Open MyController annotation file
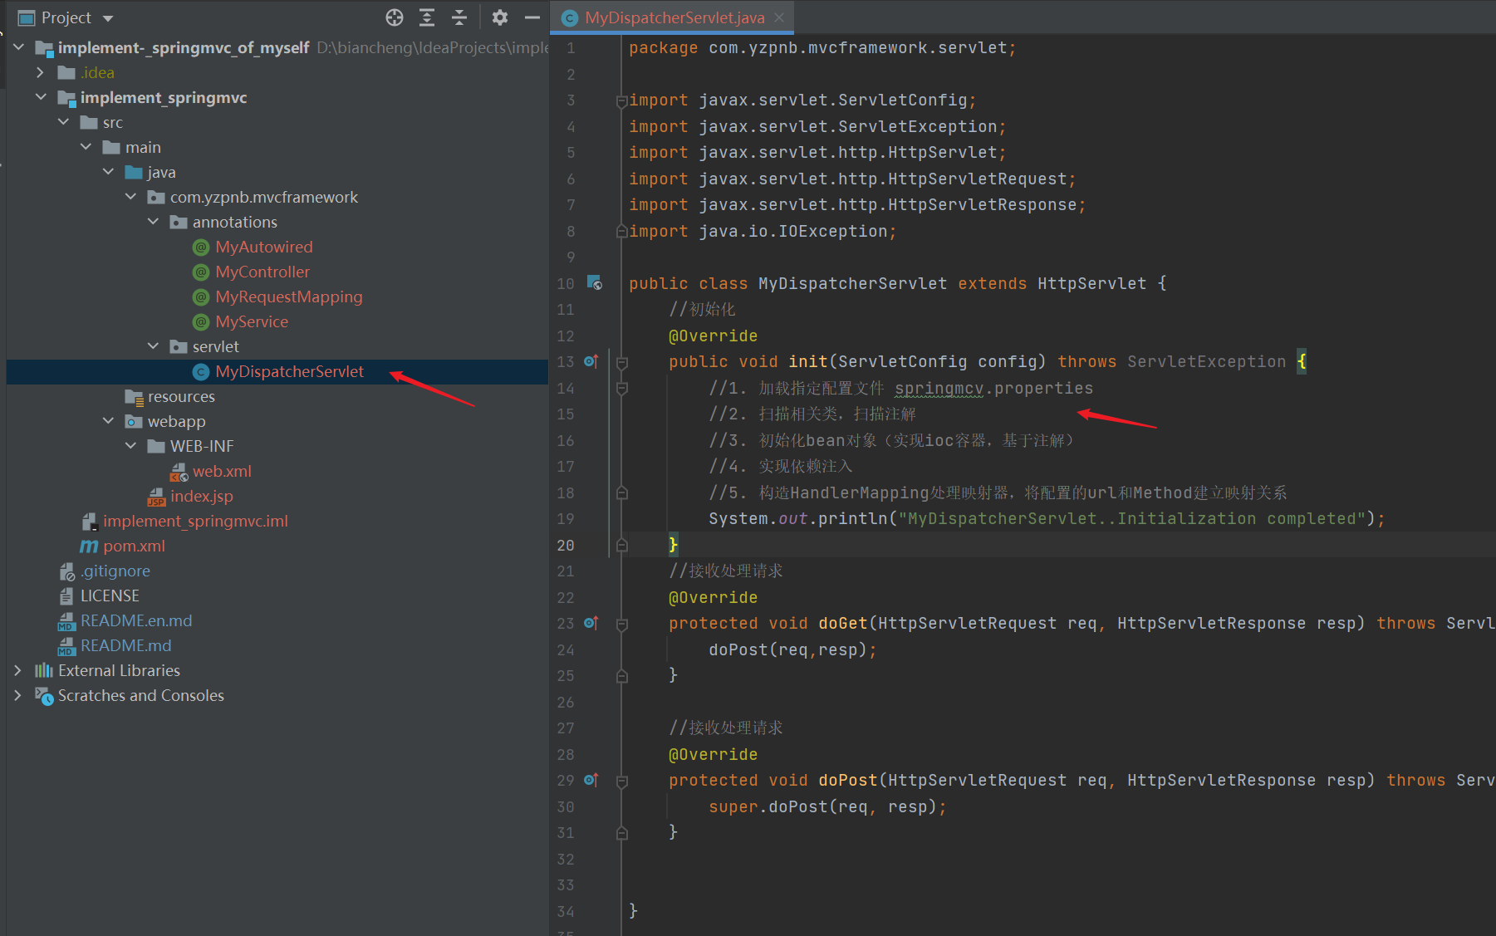Image resolution: width=1496 pixels, height=936 pixels. (262, 272)
